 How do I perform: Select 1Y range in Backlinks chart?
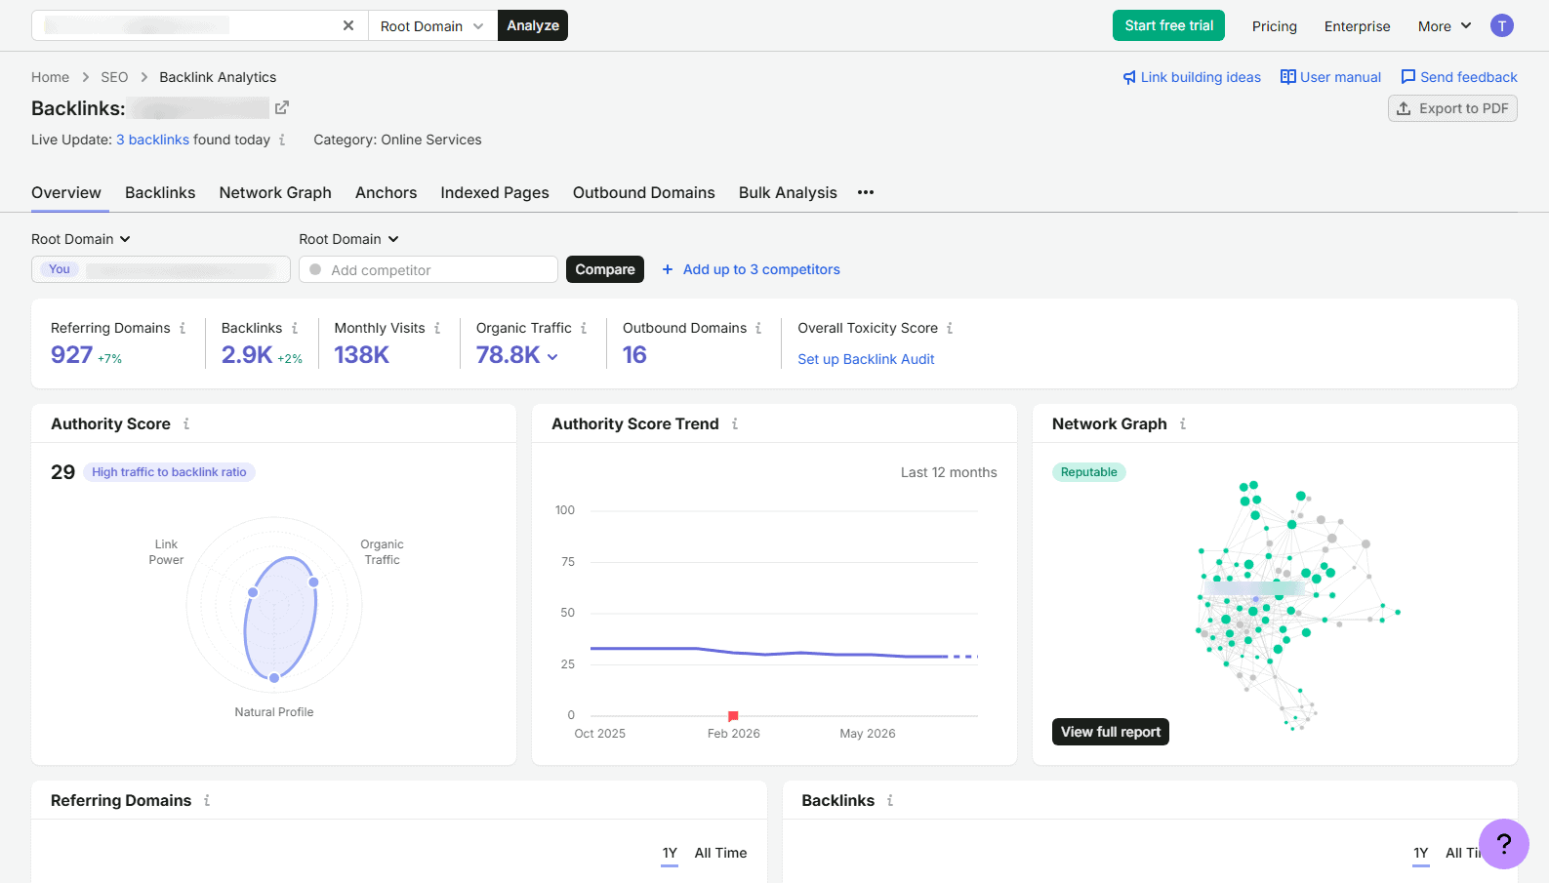(x=1421, y=853)
